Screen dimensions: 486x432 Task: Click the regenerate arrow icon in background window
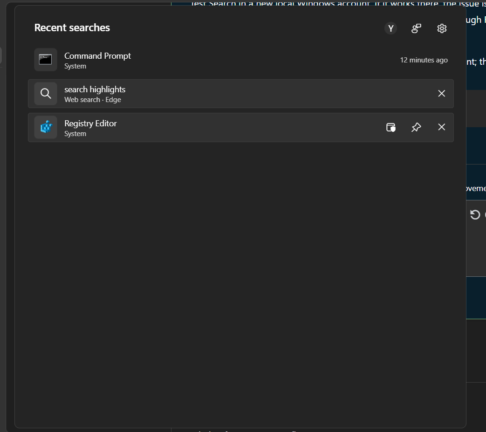tap(475, 214)
